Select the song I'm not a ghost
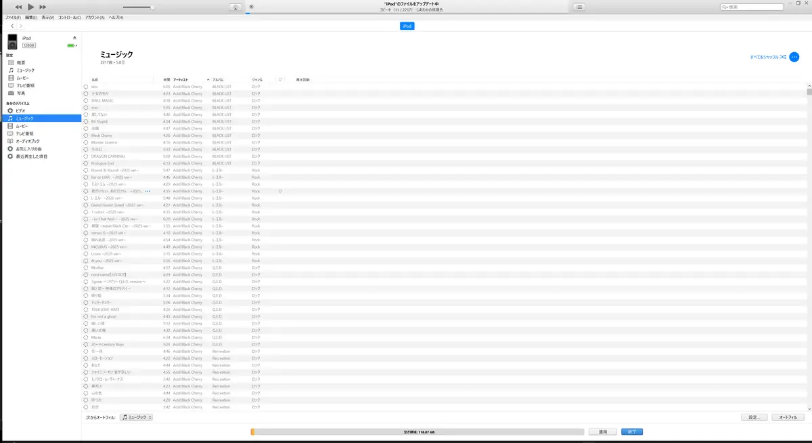Image resolution: width=812 pixels, height=443 pixels. point(104,316)
